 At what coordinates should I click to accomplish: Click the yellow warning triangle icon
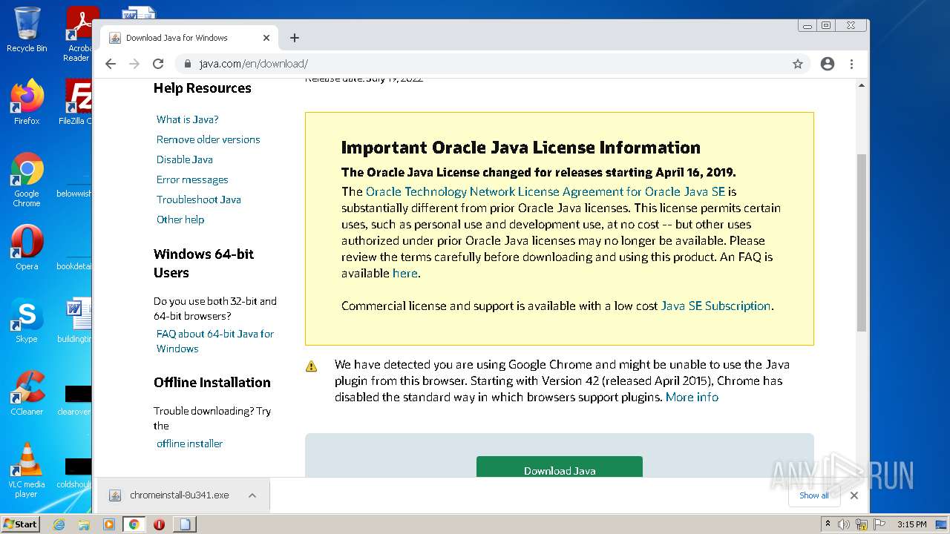point(312,366)
